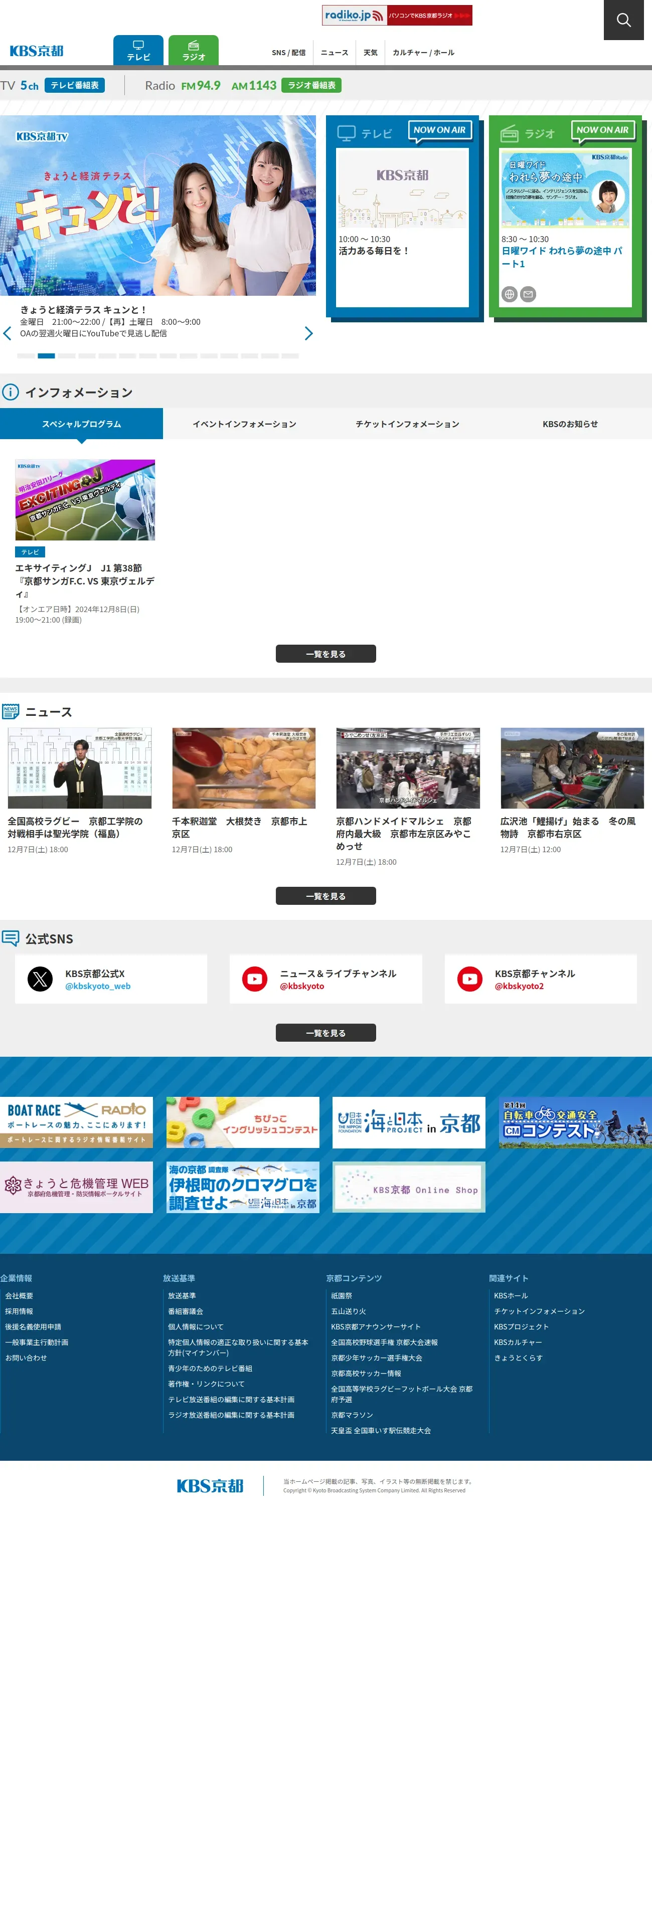Click the 公式SNS speech bubble icon
The image size is (652, 1931).
tap(11, 938)
